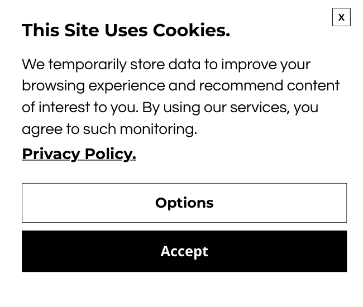Close the cookie banner with the X
The height and width of the screenshot is (307, 363).
coord(341,17)
